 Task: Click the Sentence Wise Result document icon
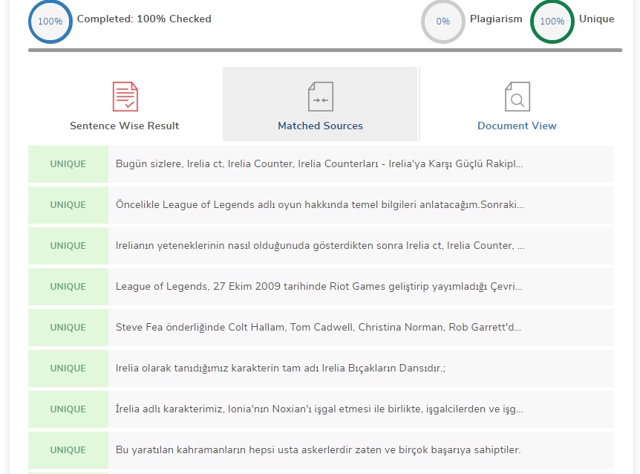click(125, 97)
